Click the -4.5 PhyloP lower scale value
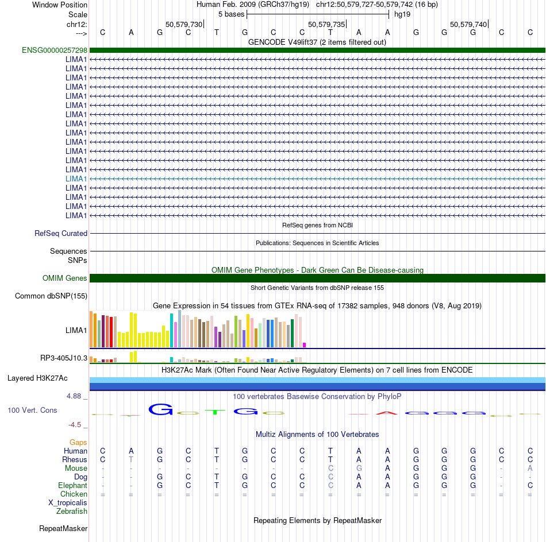 (75, 425)
